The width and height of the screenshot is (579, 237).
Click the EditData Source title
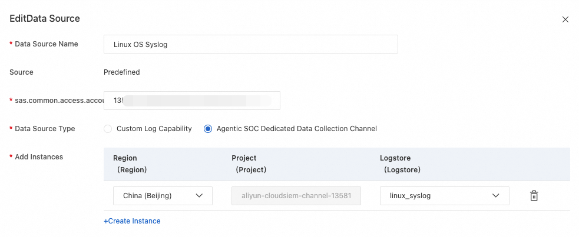tap(45, 18)
